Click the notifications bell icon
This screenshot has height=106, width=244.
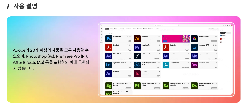pyautogui.click(x=227, y=25)
